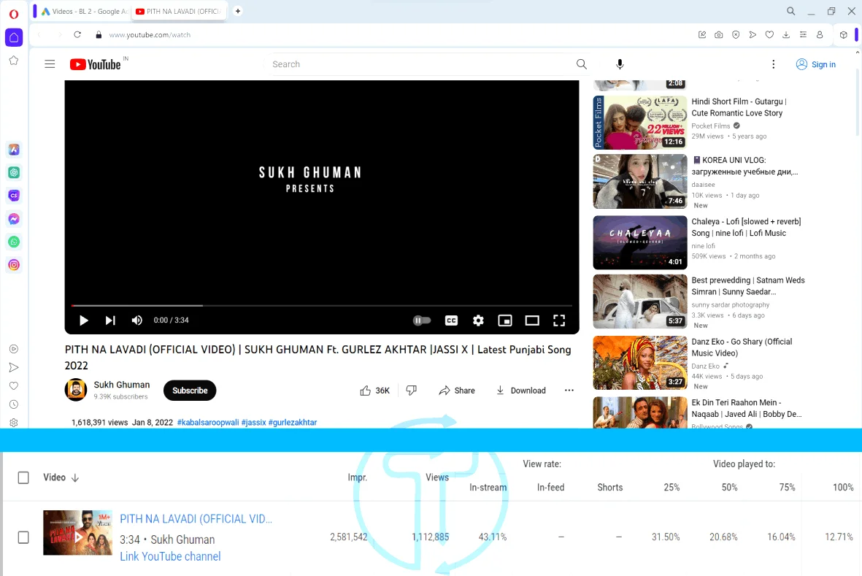Seek along the video progress bar
Screen dimensions: 862x576
(x=322, y=305)
